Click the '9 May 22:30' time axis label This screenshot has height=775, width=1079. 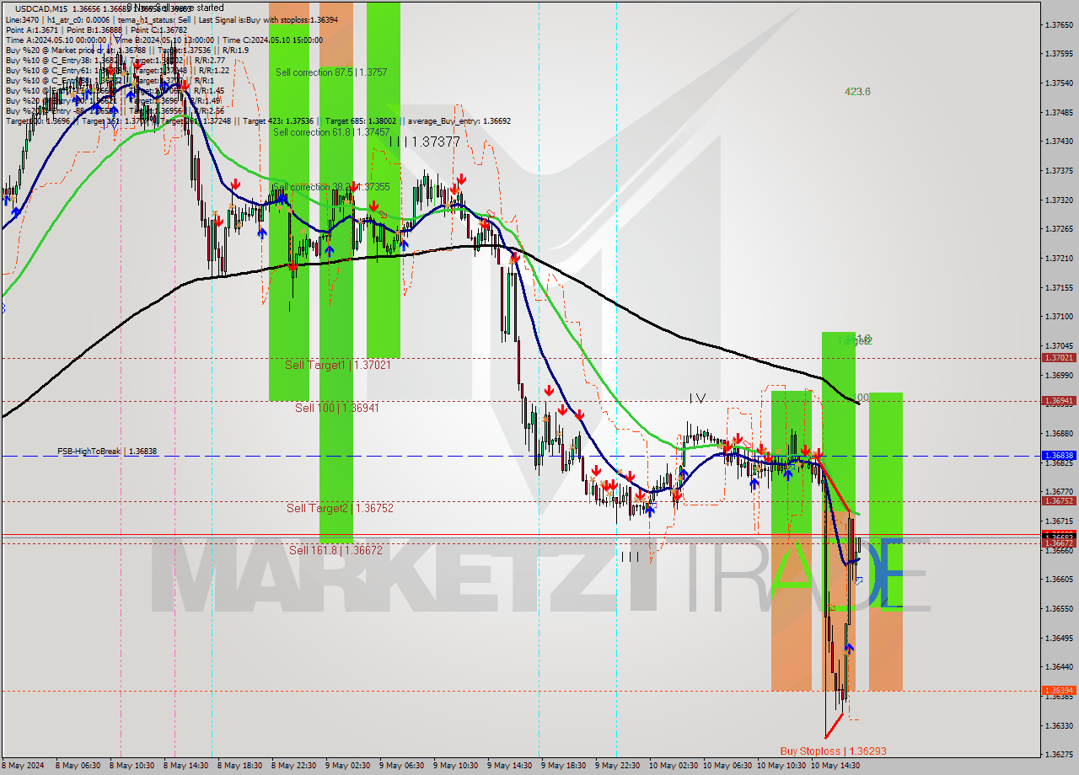tap(616, 766)
